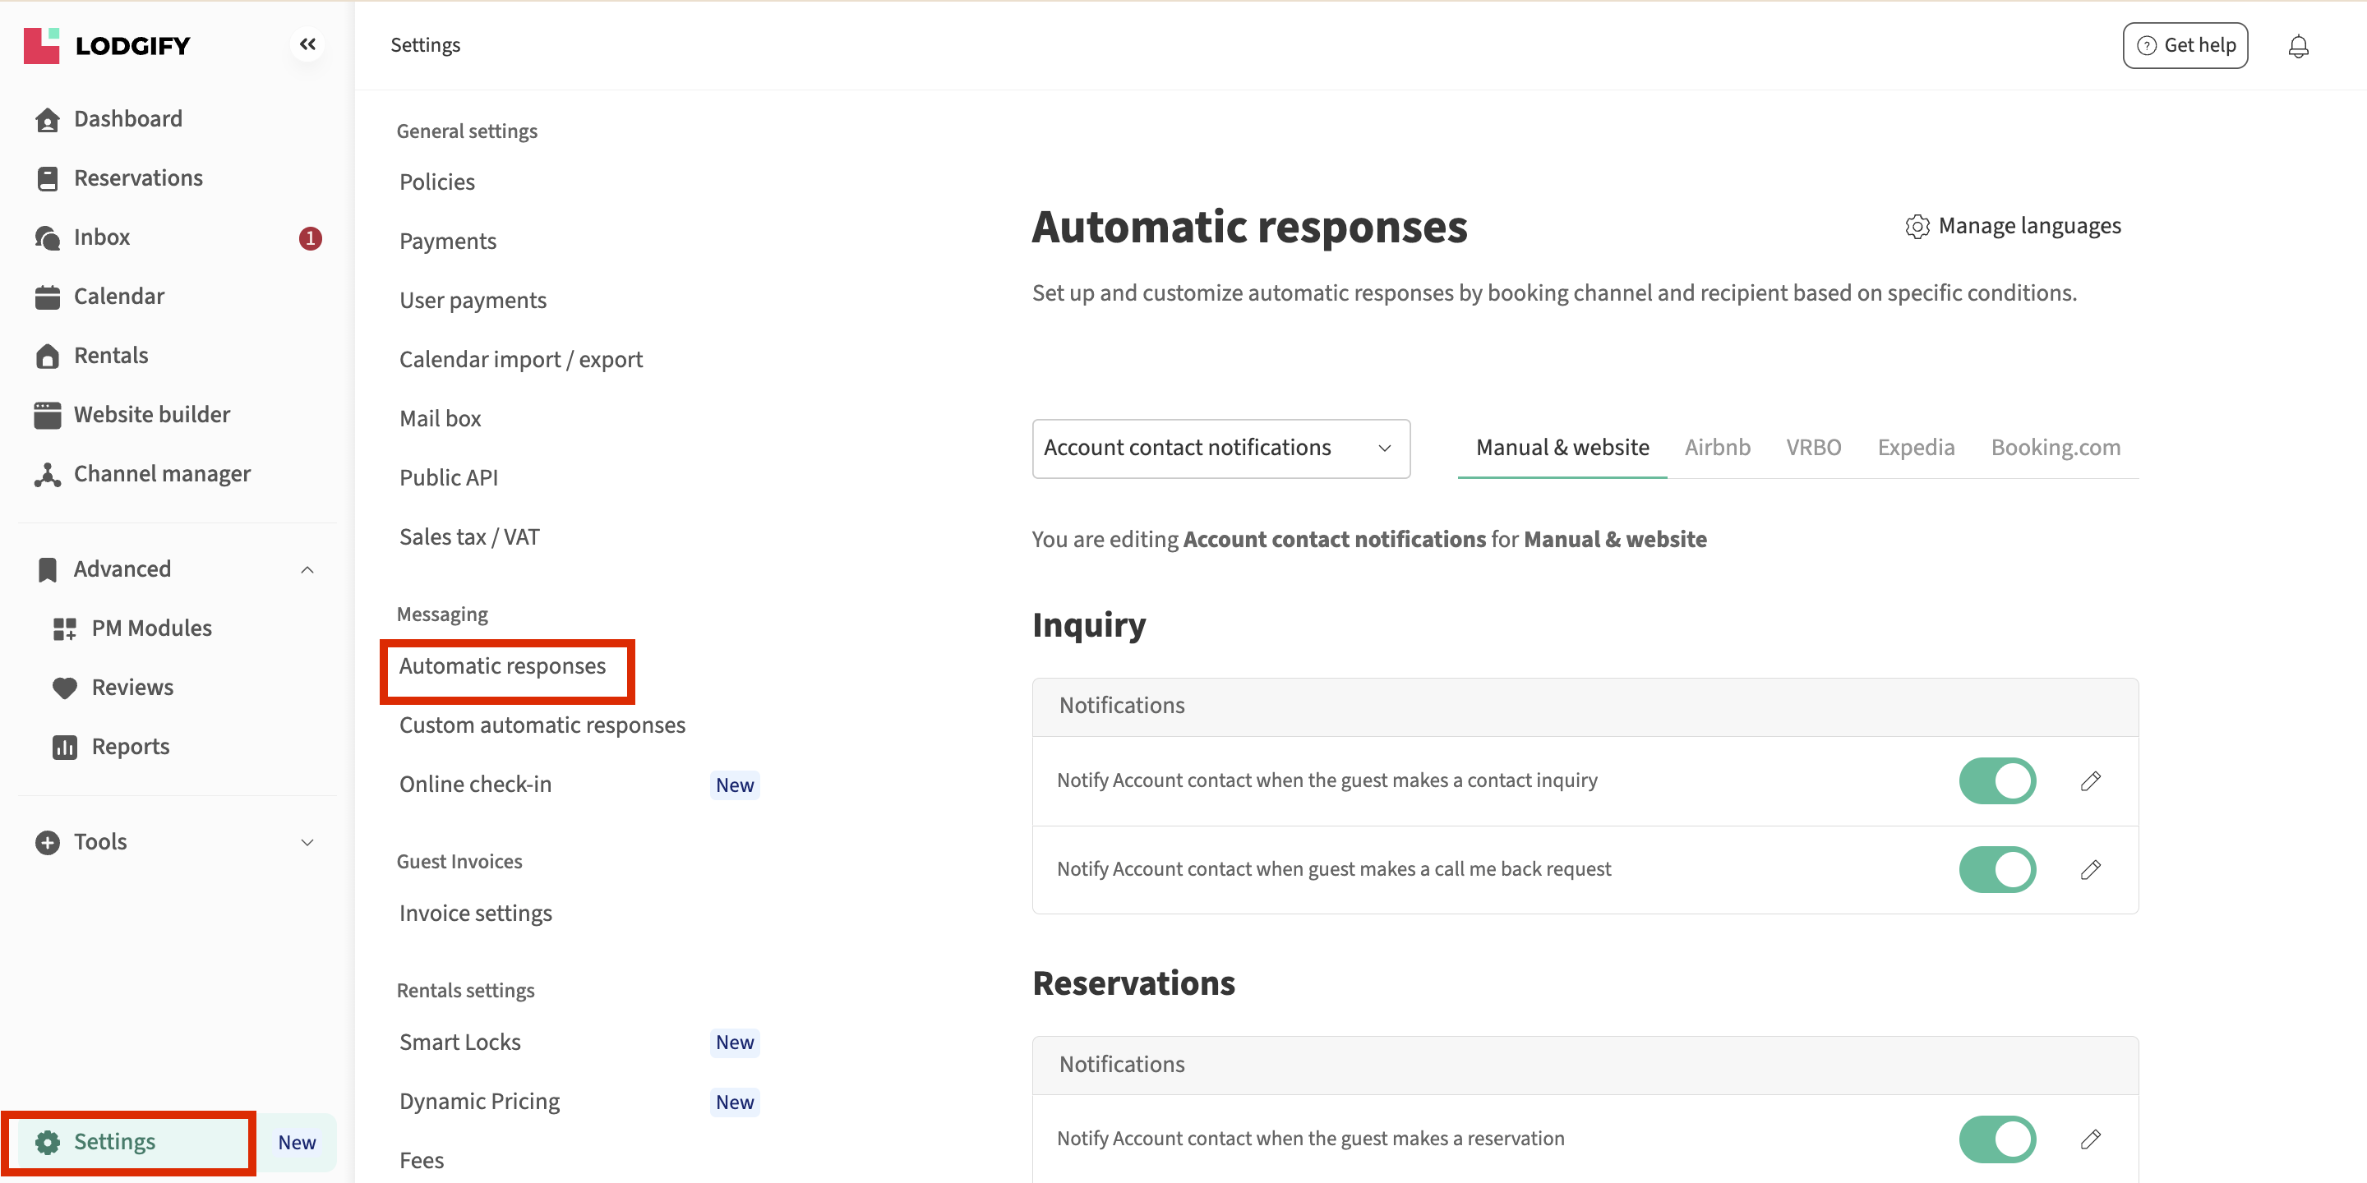Collapse sidebar with double-chevron icon
2367x1183 pixels.
307,44
